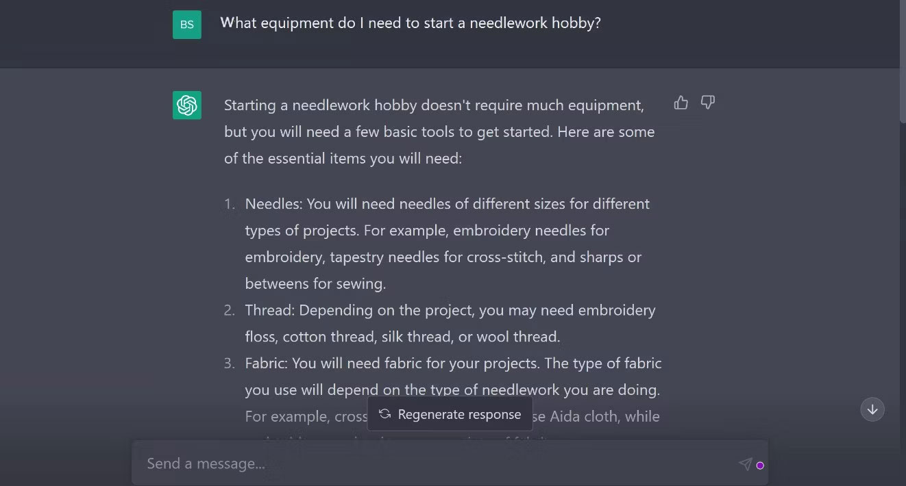Viewport: 906px width, 486px height.
Task: Click the vertical scrollbar on the right edge
Action: (x=903, y=62)
